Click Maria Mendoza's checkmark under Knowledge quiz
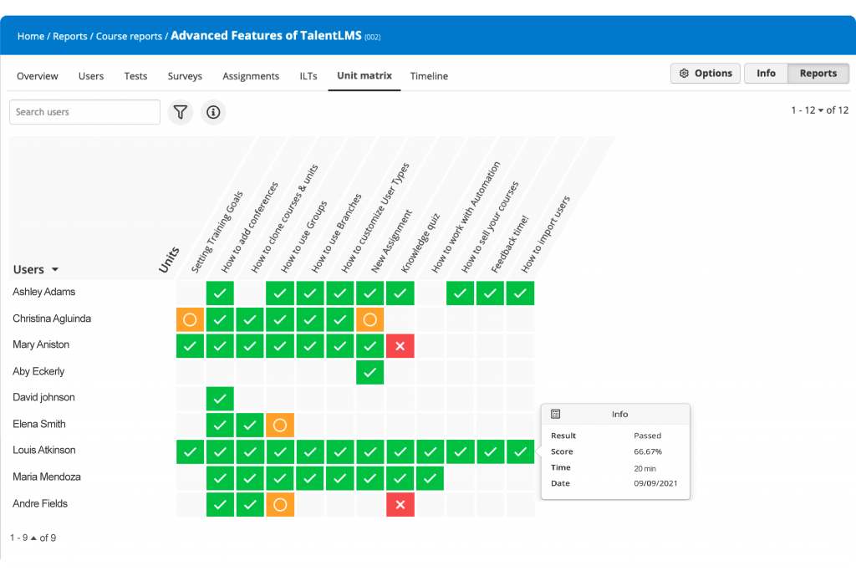 tap(400, 477)
